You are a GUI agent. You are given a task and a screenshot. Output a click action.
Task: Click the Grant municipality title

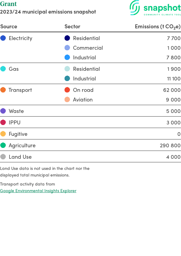click(x=8, y=4)
